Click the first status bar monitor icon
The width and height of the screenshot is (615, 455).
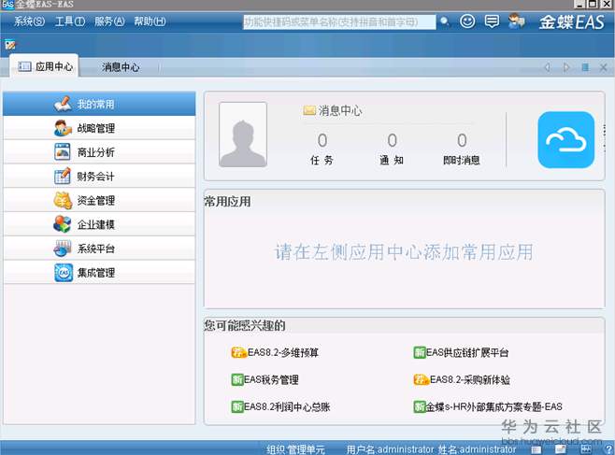pyautogui.click(x=536, y=449)
